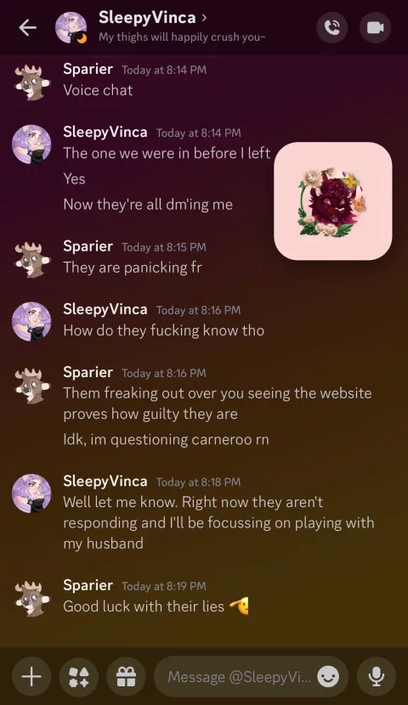Image resolution: width=408 pixels, height=705 pixels.
Task: Tap Sparier's avatar beside 'Them freaking out' message
Action: pos(31,386)
